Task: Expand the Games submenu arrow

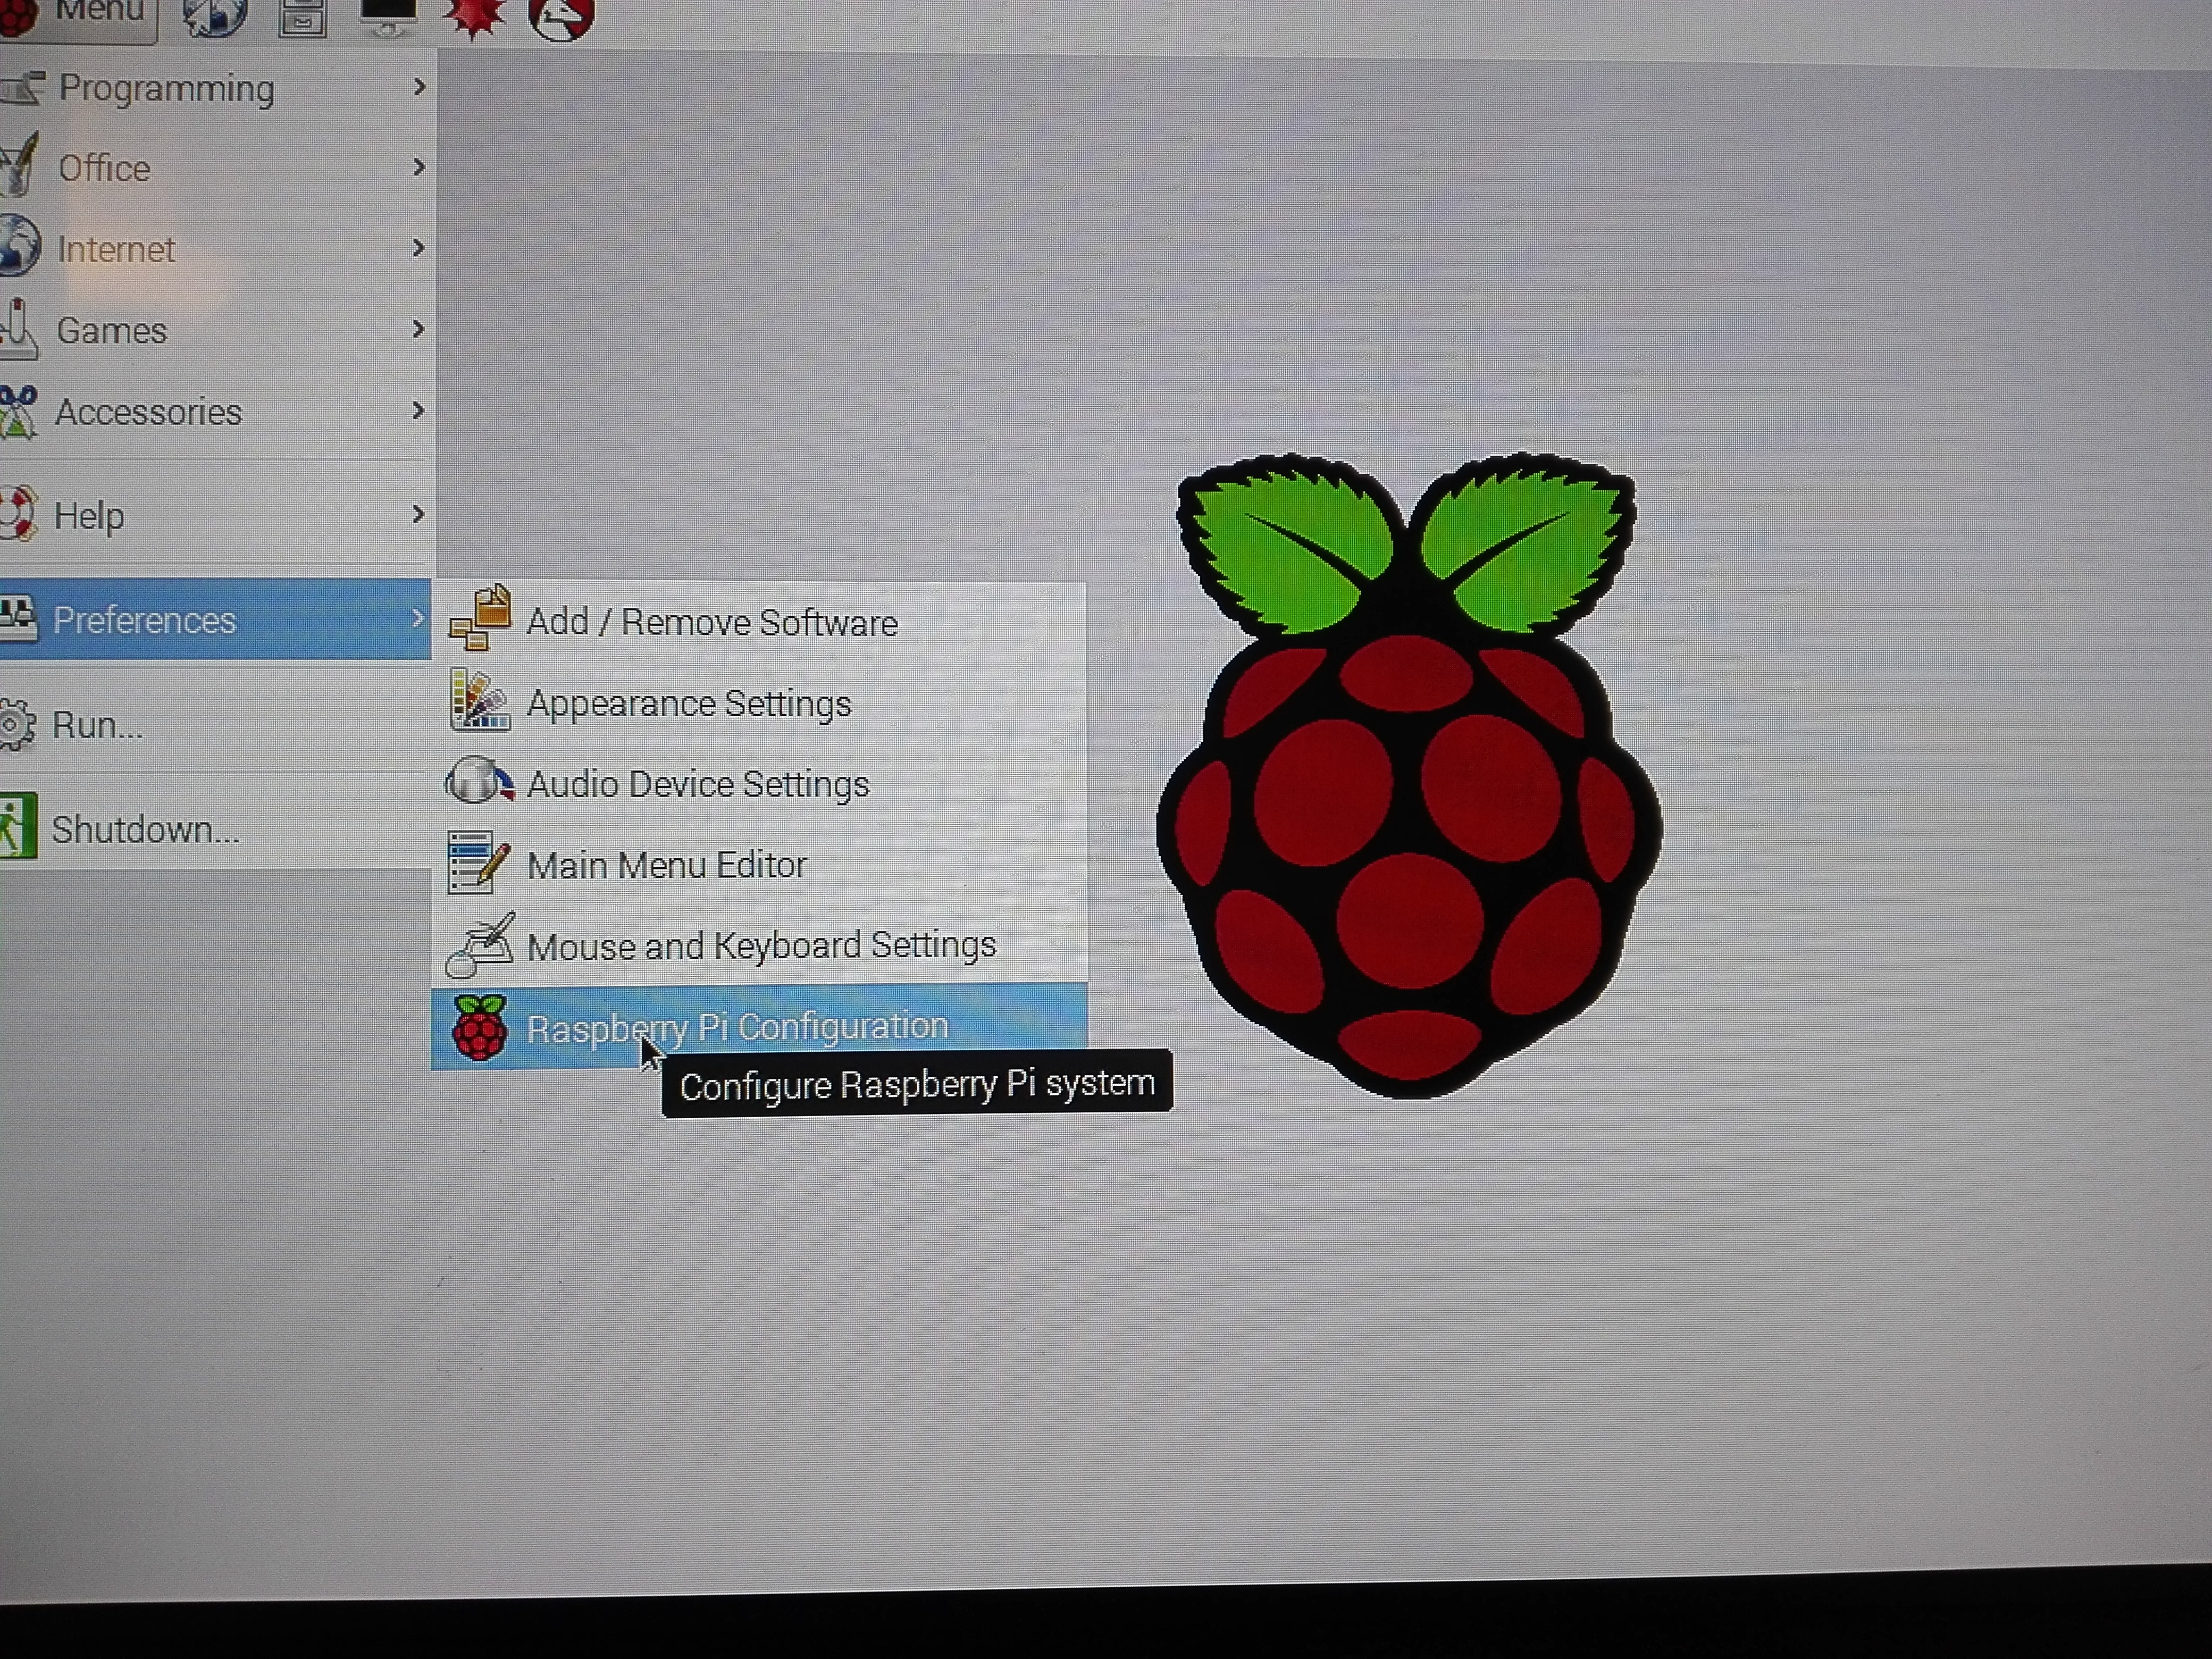Action: 419,328
